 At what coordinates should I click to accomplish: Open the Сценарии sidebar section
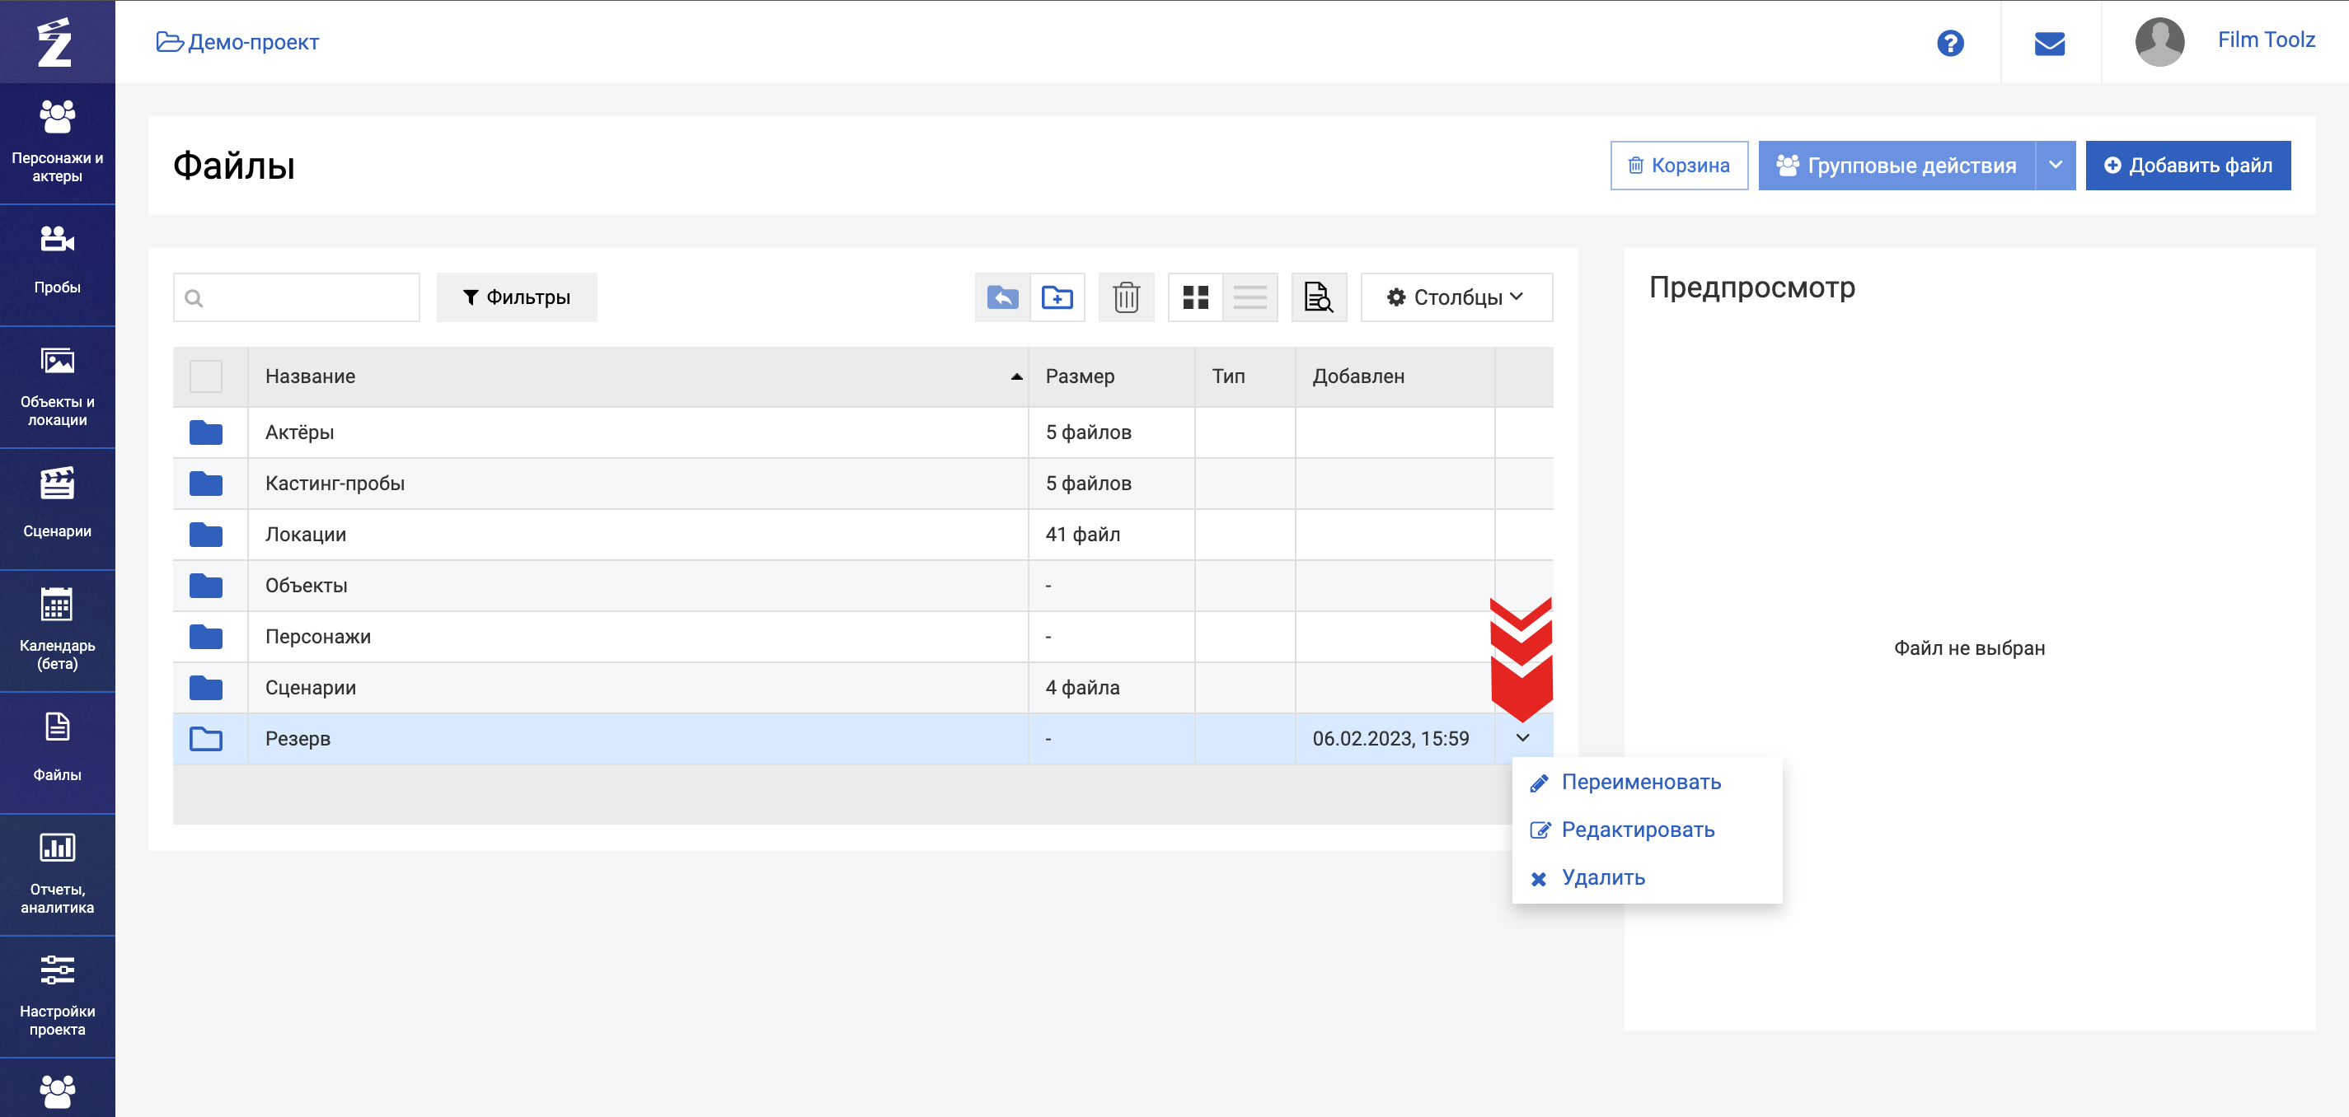point(58,508)
